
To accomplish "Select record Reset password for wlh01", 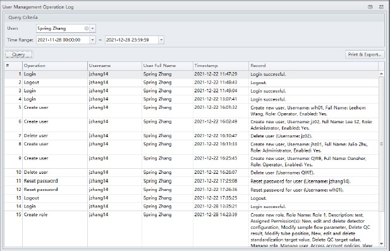I will 297,190.
